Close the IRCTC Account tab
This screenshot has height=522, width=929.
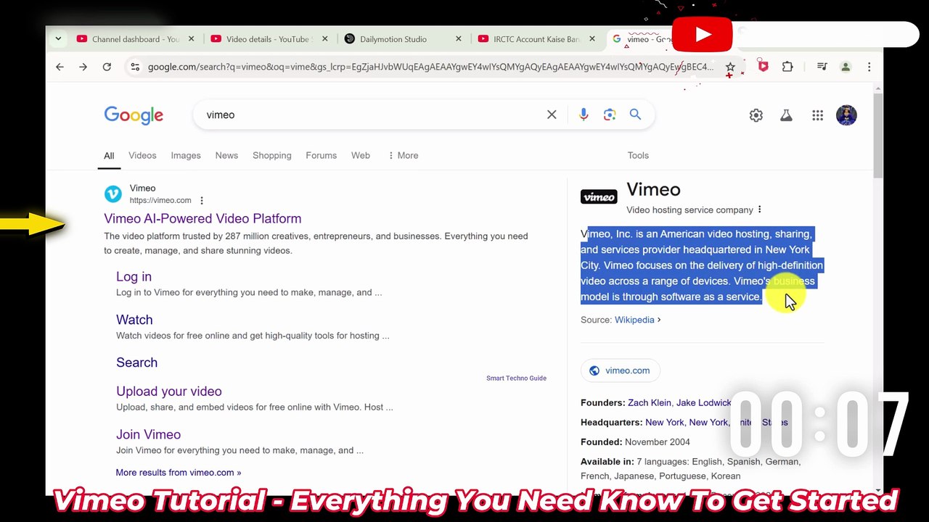592,39
